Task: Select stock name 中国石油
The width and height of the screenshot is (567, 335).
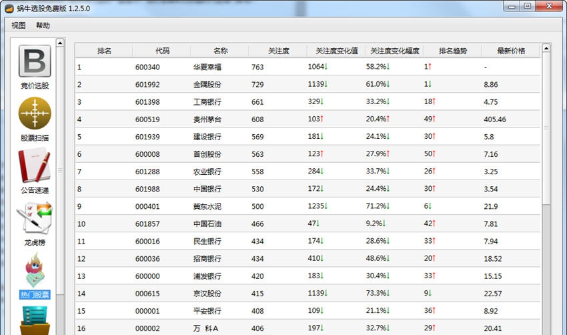Action: coord(207,224)
